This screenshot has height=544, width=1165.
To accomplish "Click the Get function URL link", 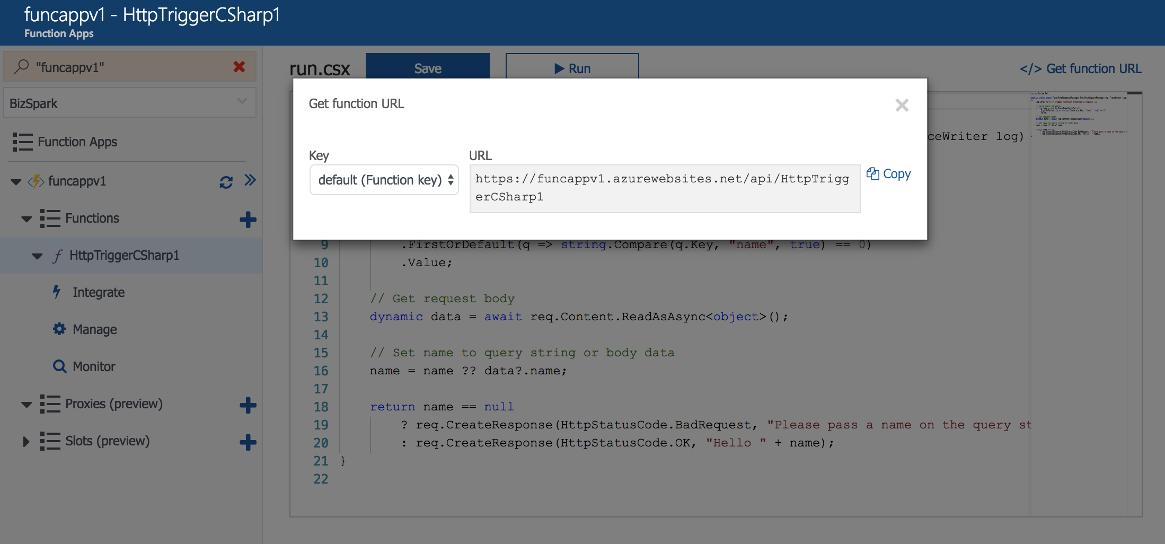I will (x=1081, y=68).
